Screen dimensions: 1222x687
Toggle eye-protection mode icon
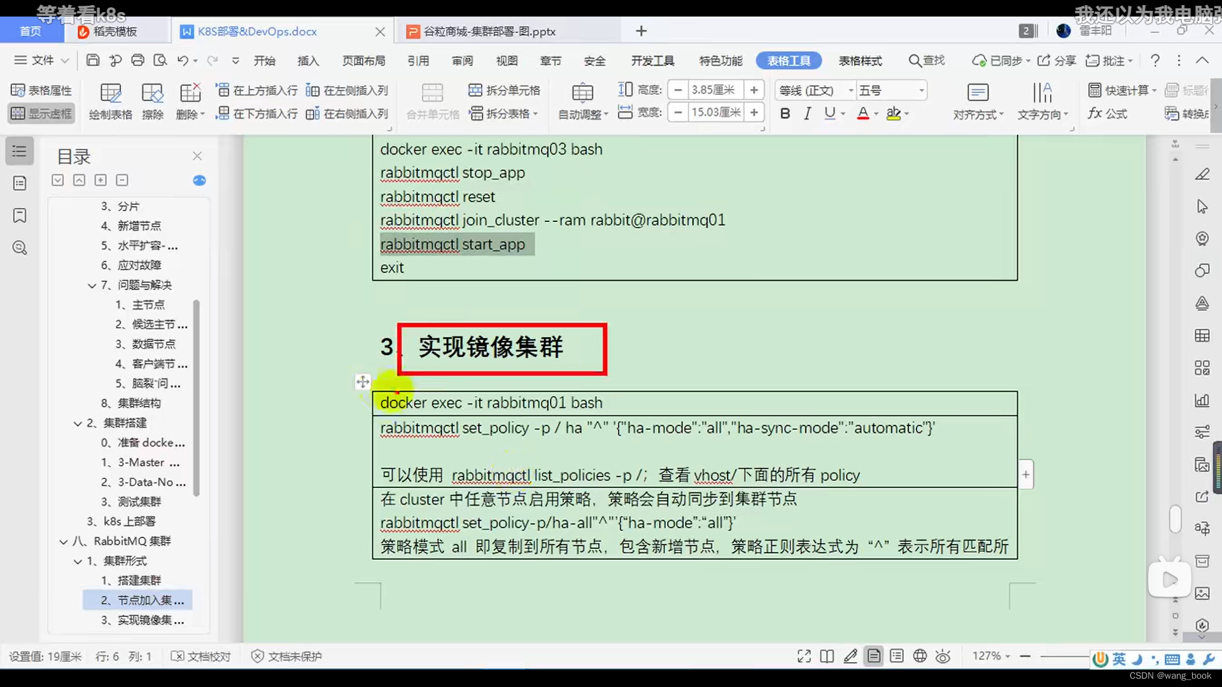coord(943,656)
